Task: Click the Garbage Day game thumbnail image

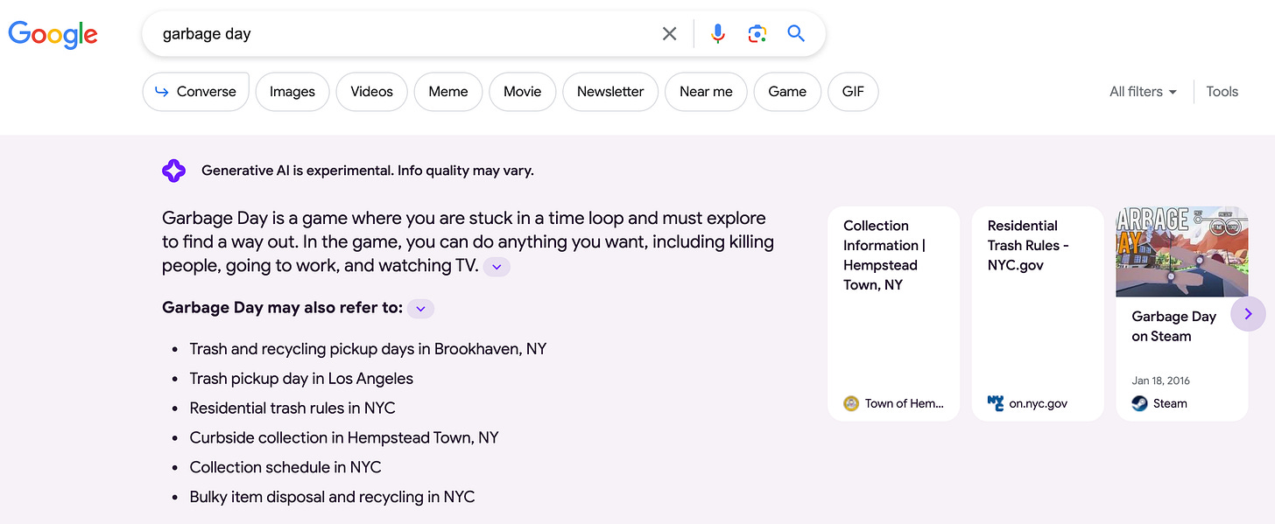Action: (1181, 252)
